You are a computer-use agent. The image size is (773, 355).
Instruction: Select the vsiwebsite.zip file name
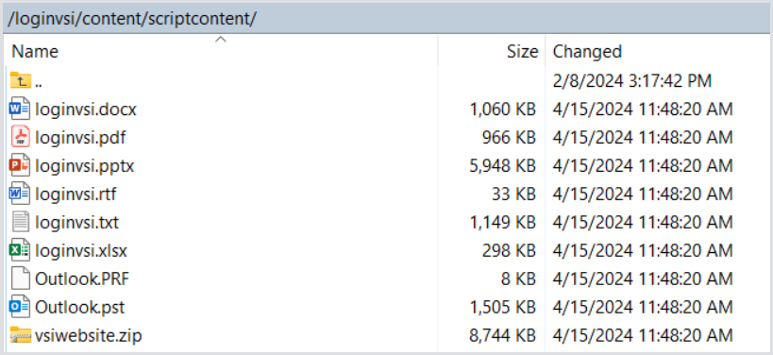pos(88,336)
